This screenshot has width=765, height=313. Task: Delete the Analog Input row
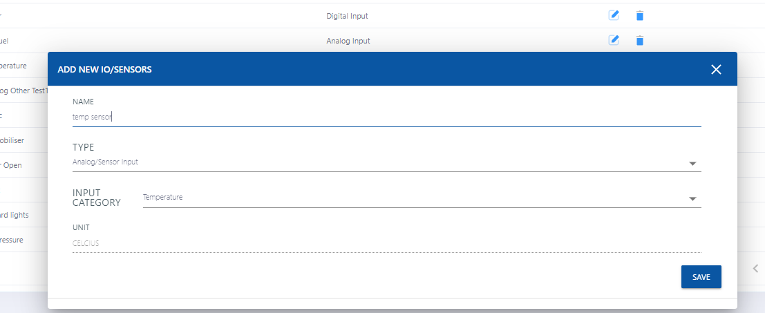pos(640,41)
